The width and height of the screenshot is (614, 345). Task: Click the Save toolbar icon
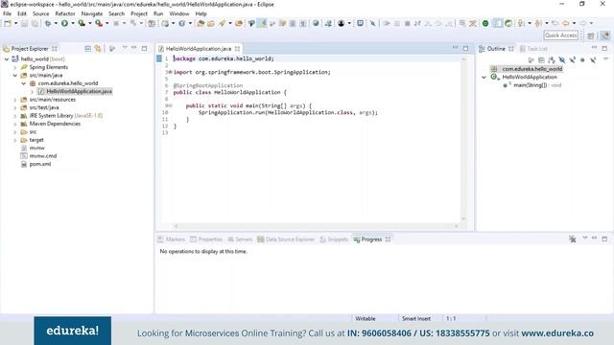pos(24,23)
